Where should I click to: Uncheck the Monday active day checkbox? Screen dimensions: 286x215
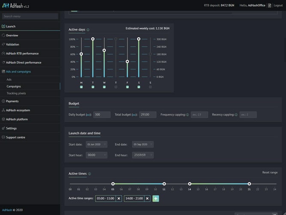[x=81, y=87]
